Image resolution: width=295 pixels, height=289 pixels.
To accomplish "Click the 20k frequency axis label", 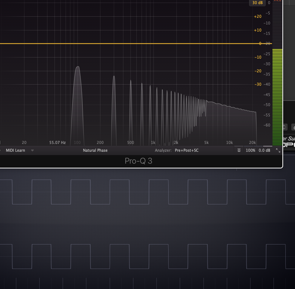I will tap(252, 142).
